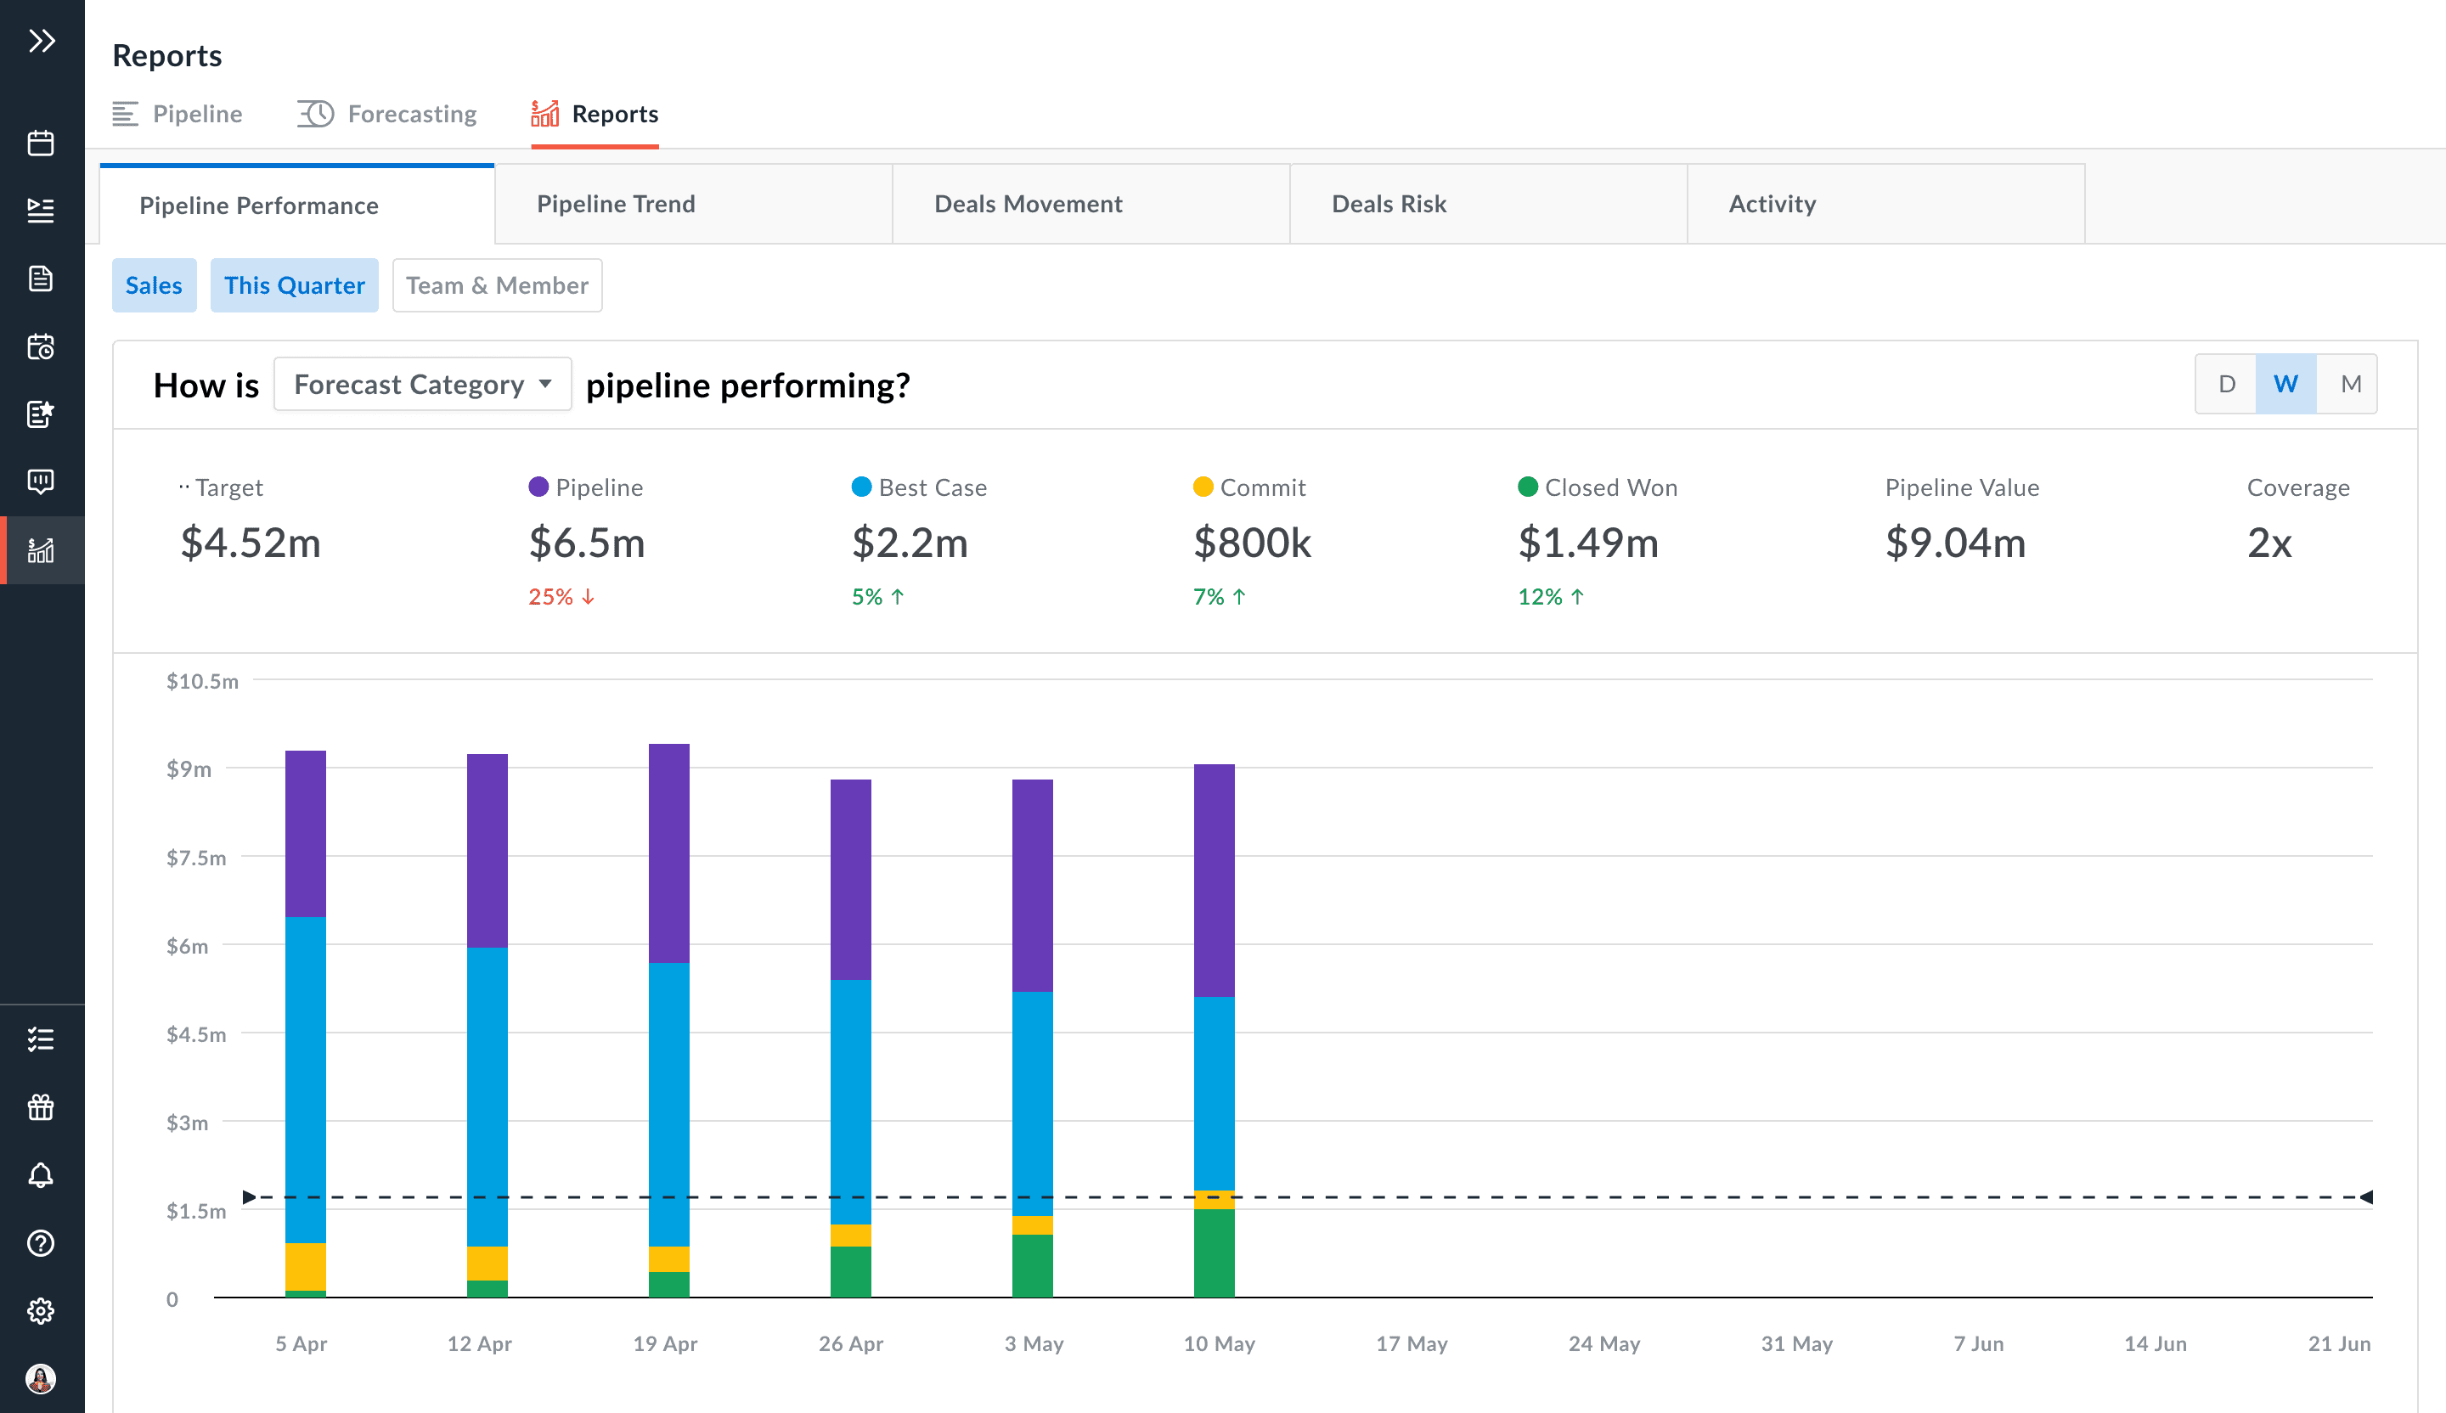Open the scheduled calendar clock icon
The width and height of the screenshot is (2446, 1413).
click(41, 347)
